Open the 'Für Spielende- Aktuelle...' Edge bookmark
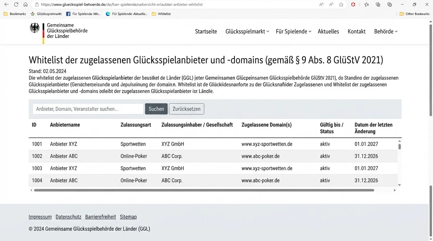The image size is (433, 241). point(126,14)
